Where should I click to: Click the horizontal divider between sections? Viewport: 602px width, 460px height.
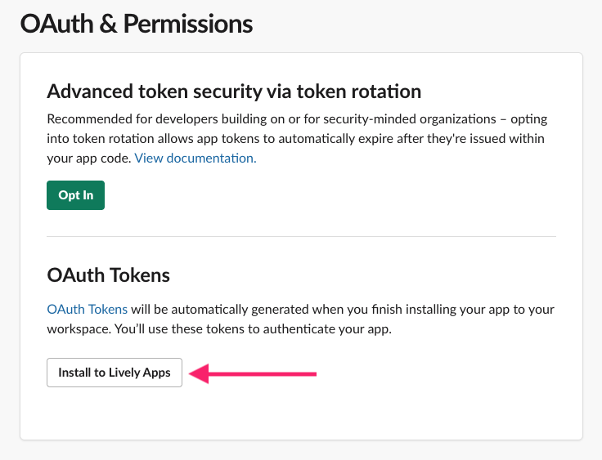coord(301,237)
